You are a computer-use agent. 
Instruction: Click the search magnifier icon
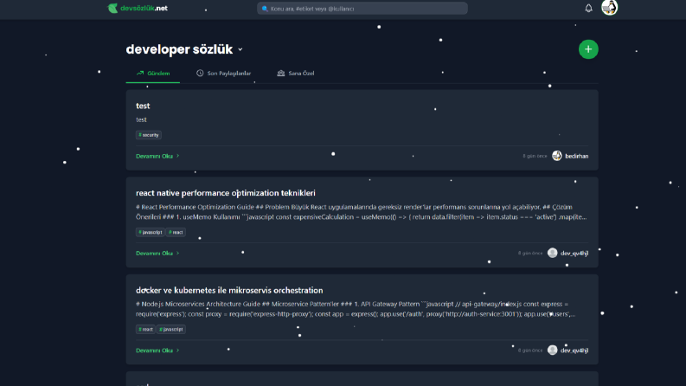pyautogui.click(x=265, y=9)
